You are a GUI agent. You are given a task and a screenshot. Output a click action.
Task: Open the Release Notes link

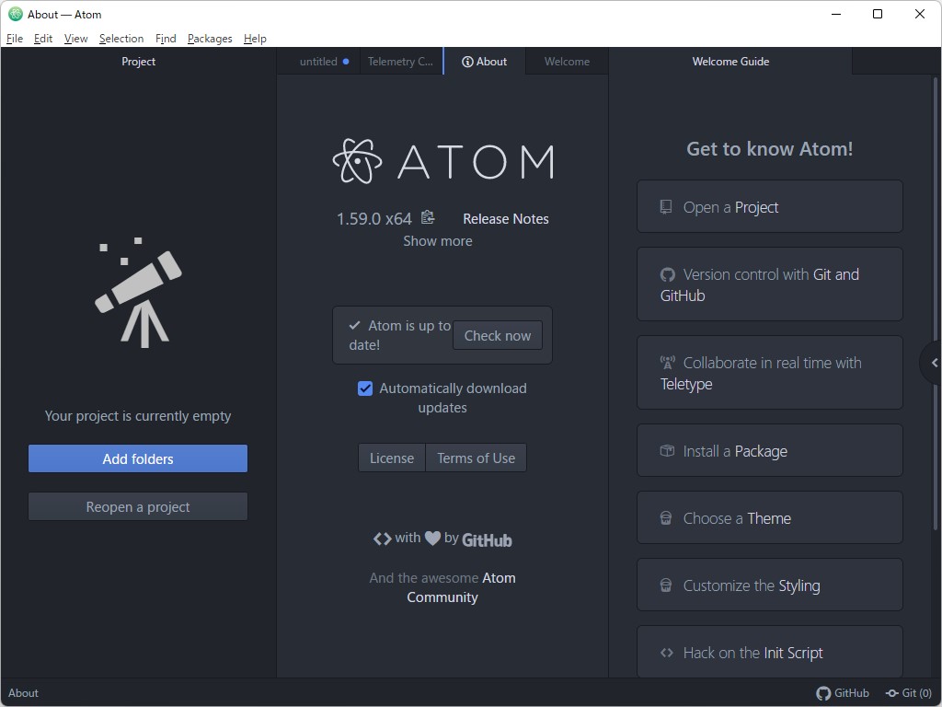505,218
